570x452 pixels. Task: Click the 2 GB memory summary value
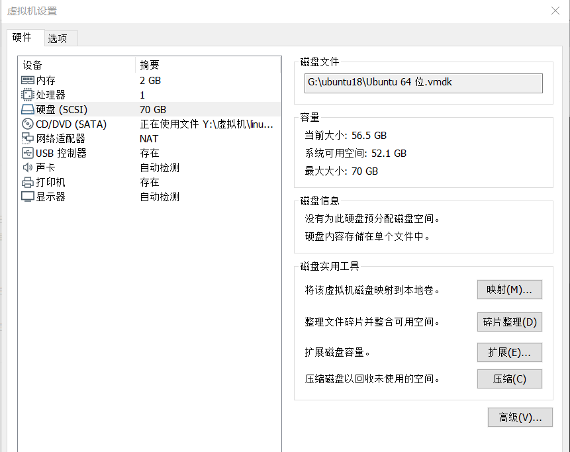150,81
